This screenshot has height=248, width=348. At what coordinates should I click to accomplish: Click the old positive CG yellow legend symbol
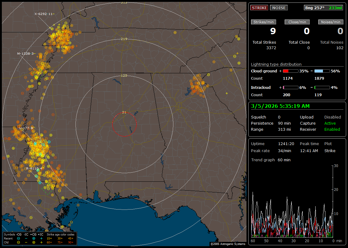(x=34, y=242)
